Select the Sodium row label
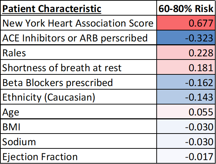The height and width of the screenshot is (164, 216). click(x=78, y=142)
